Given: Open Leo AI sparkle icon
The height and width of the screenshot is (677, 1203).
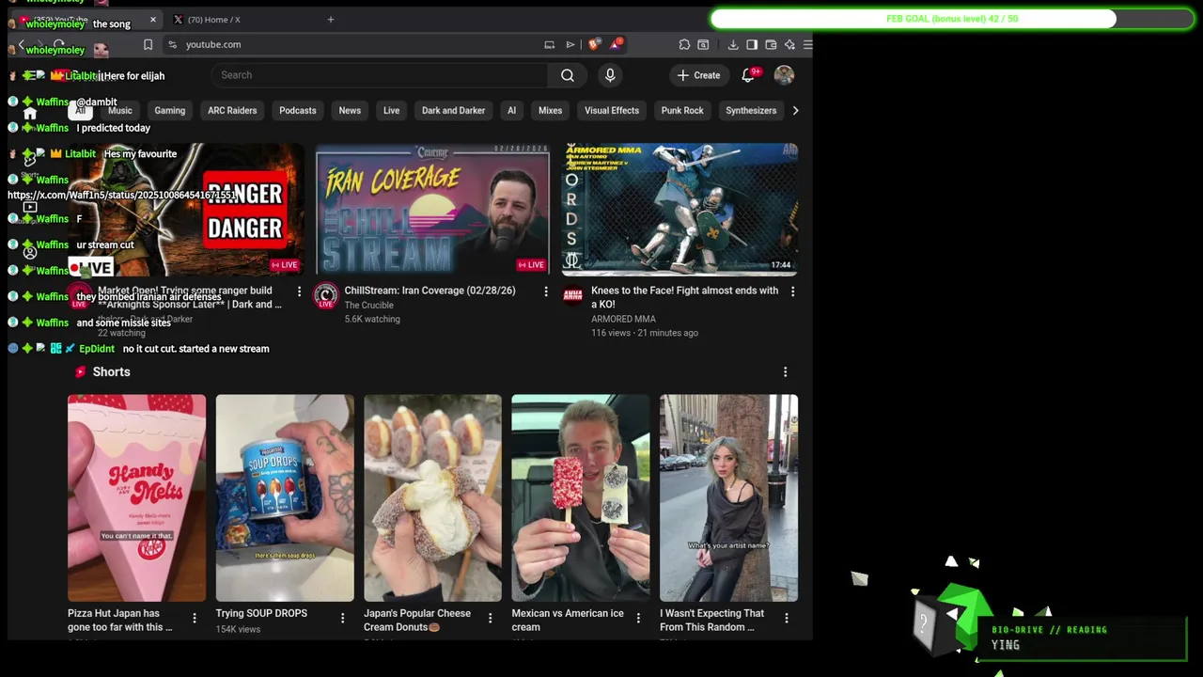Looking at the screenshot, I should tap(789, 44).
